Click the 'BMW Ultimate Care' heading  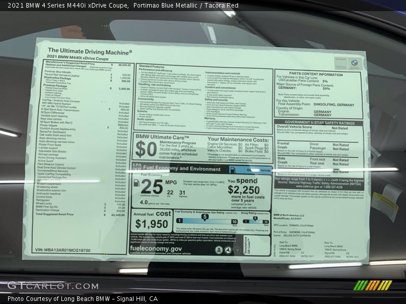(x=162, y=137)
